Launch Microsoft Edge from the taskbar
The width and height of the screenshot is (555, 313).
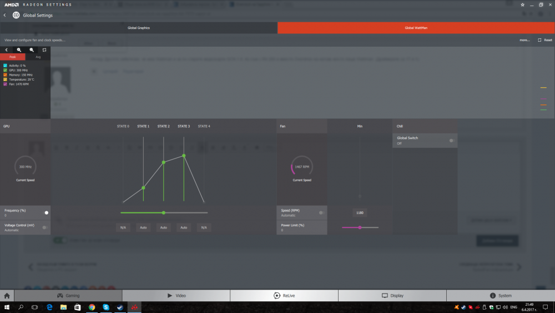click(x=49, y=307)
